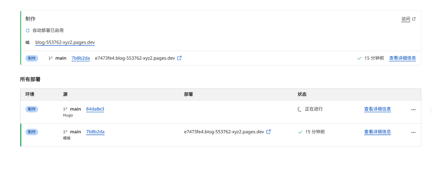Click external-link icon in the 模板 table row
The width and height of the screenshot is (432, 176).
coord(268,132)
